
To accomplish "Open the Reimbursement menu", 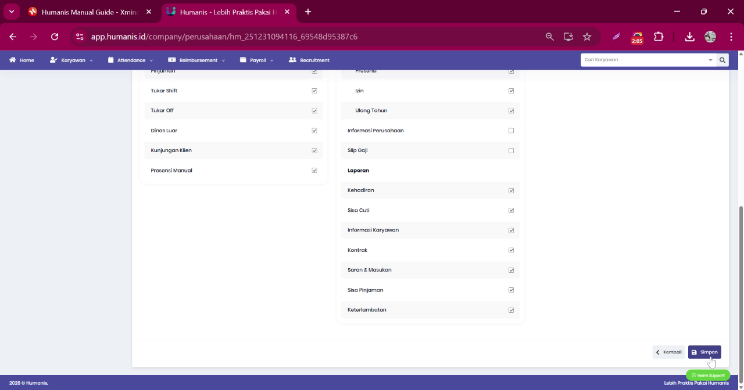I will point(196,60).
